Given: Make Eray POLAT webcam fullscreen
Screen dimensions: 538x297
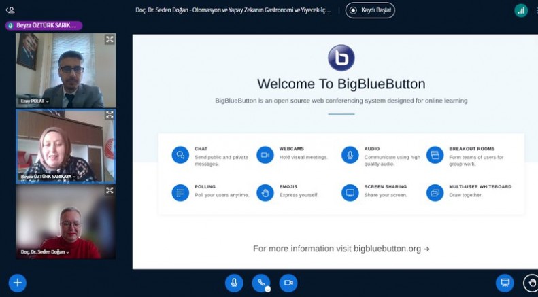Looking at the screenshot, I should tap(110, 39).
